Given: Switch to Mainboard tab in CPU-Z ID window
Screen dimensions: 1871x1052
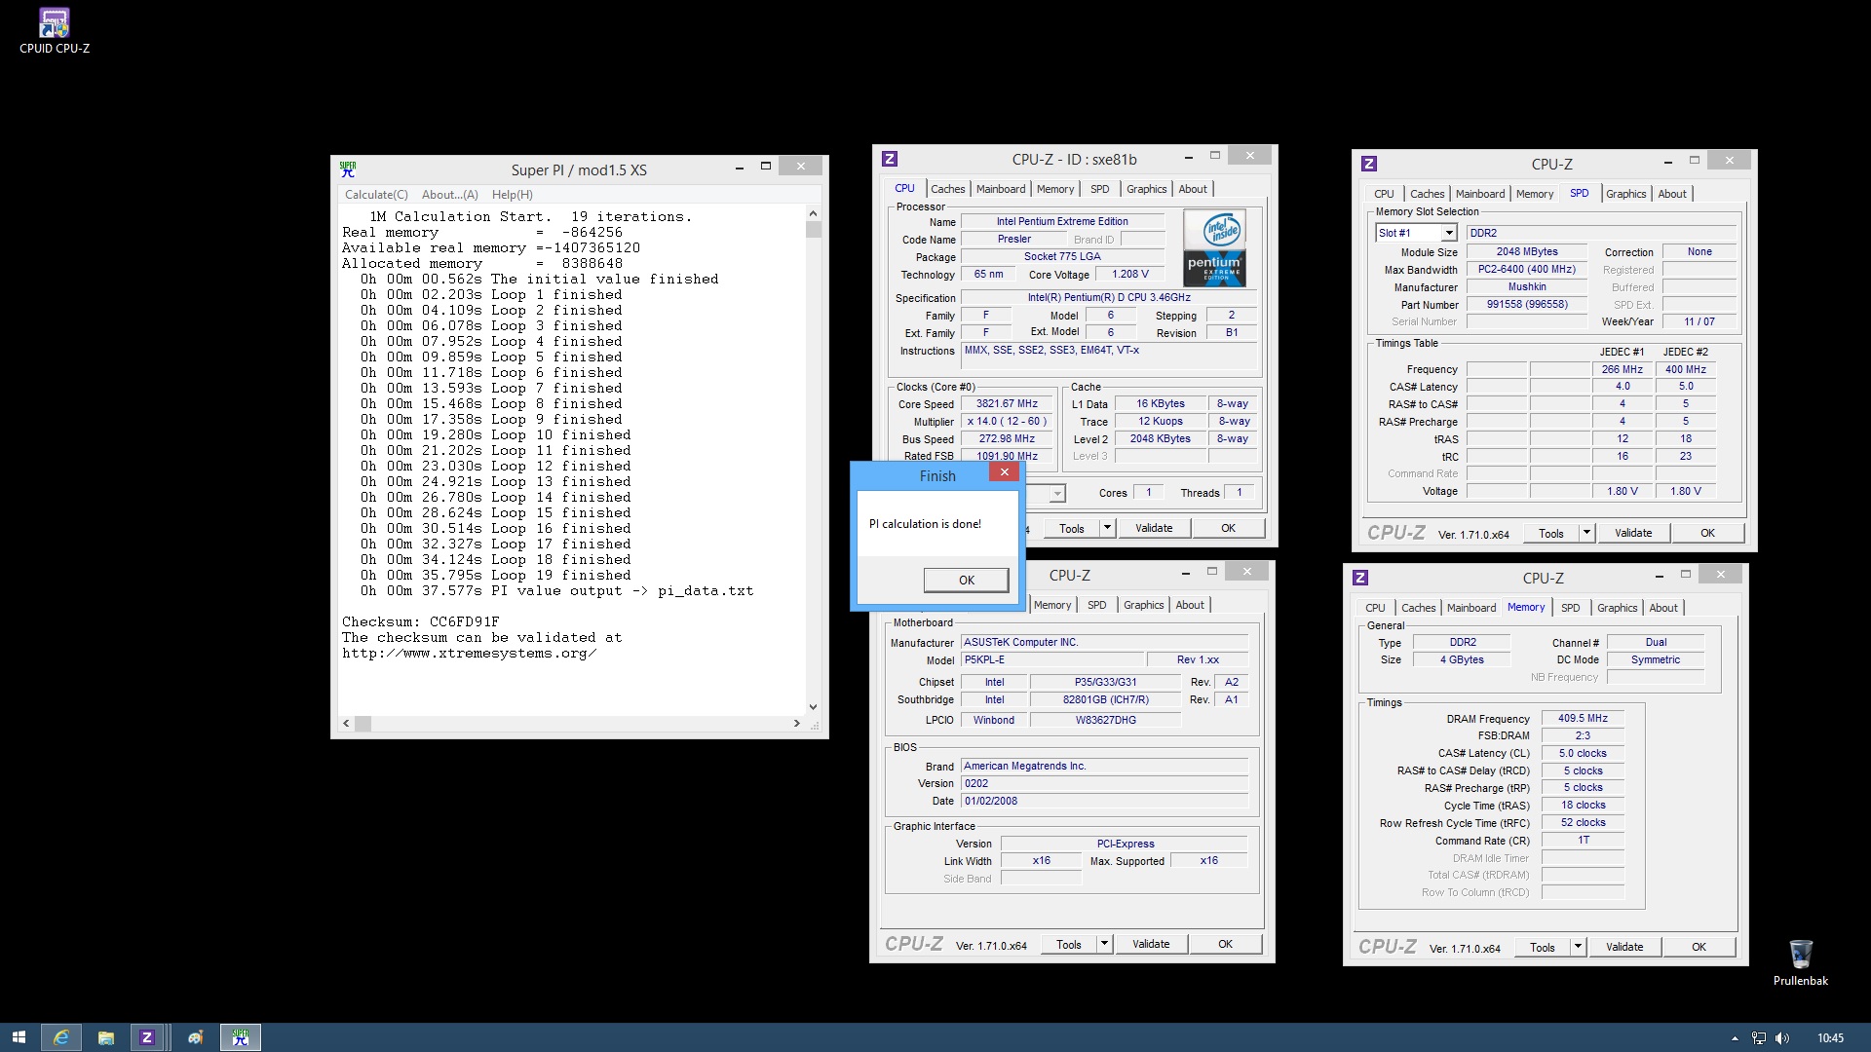Looking at the screenshot, I should [1001, 189].
